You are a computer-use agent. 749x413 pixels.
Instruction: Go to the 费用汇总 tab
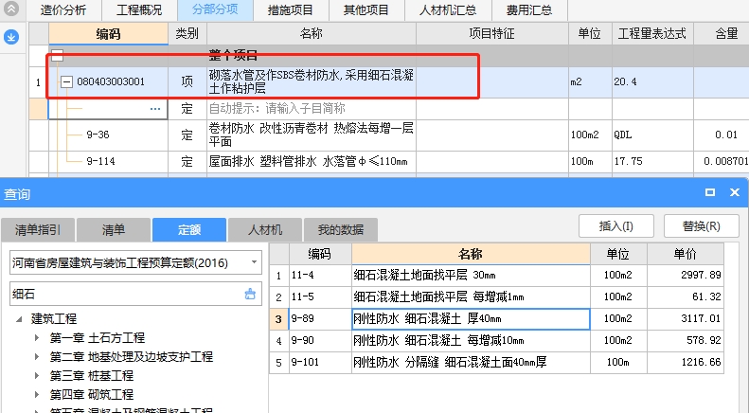pos(529,10)
